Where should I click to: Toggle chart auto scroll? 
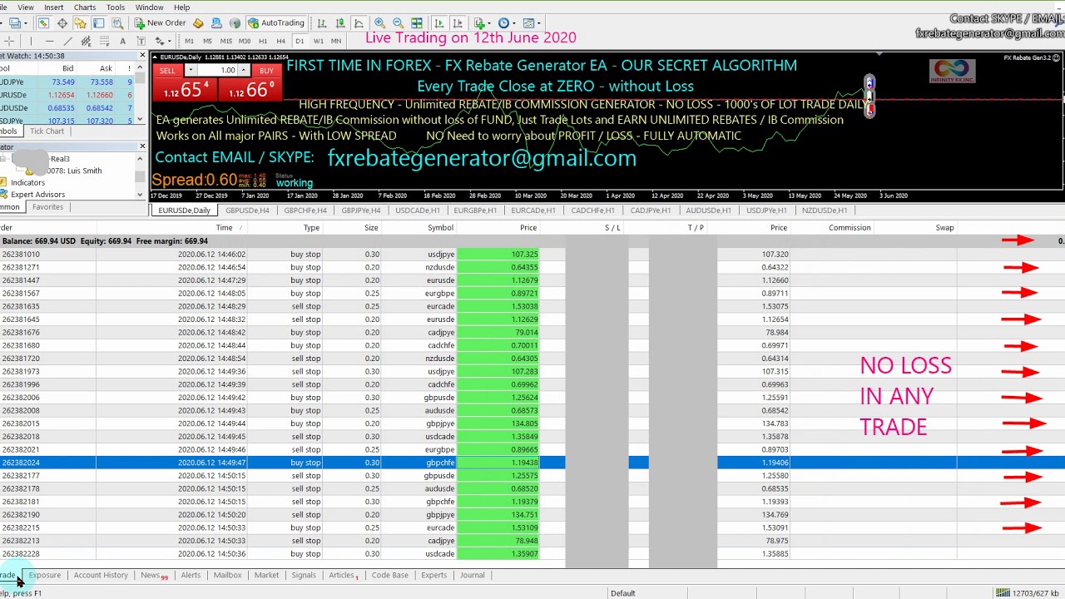click(x=438, y=22)
